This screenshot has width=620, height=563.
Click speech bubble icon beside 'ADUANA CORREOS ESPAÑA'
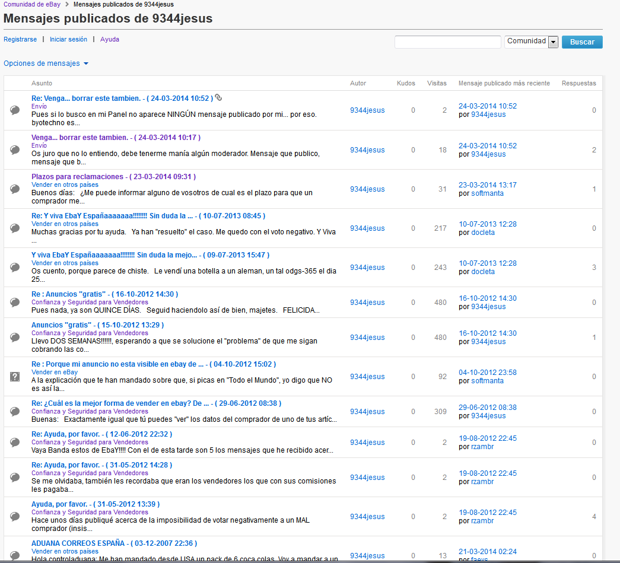click(x=15, y=554)
